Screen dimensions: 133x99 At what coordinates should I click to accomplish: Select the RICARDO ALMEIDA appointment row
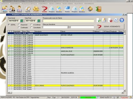pyautogui.click(x=65, y=73)
